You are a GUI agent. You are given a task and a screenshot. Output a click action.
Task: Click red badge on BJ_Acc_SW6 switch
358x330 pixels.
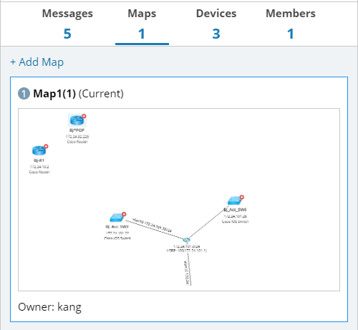click(x=242, y=197)
